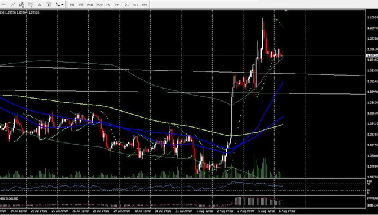Screen dimensions: 378x215
Task: Click the 1.0994 price scale label
Action: (373, 28)
